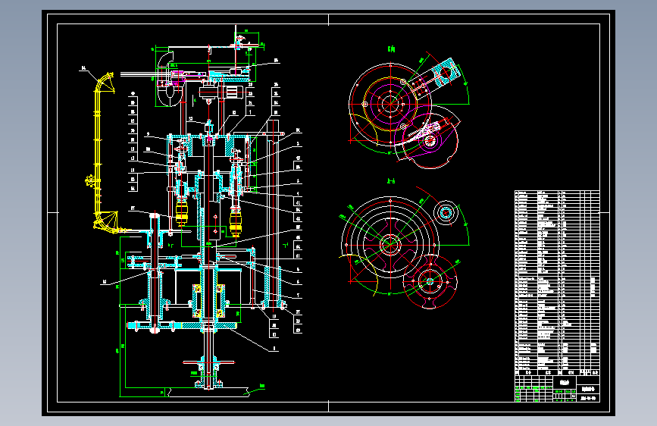This screenshot has height=426, width=657.
Task: Click center of the large magenta star wheel
Action: [390, 245]
